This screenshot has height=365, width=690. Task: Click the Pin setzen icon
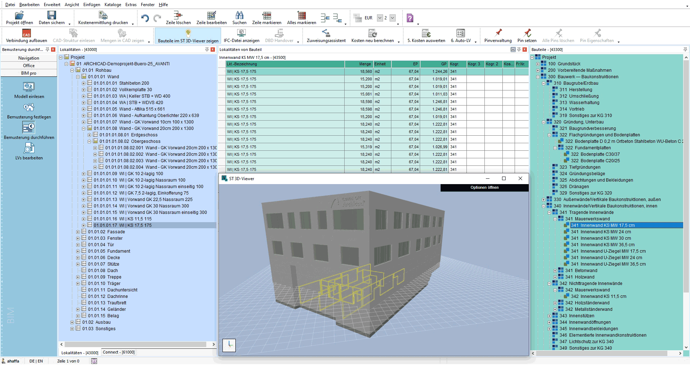(527, 33)
